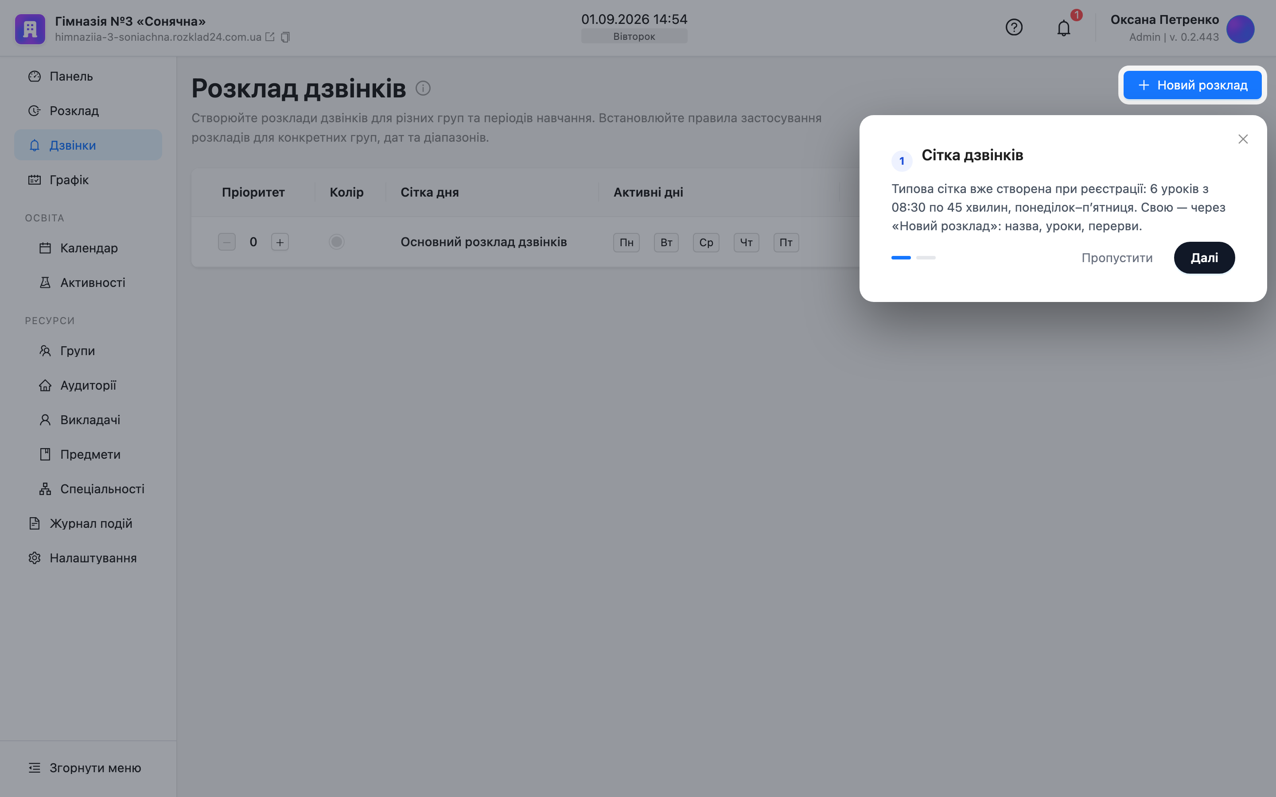Close the Сітка дзвінків tour popup

coord(1243,139)
